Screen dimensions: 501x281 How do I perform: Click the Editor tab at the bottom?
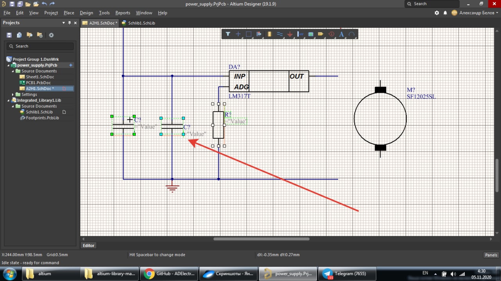[88, 245]
